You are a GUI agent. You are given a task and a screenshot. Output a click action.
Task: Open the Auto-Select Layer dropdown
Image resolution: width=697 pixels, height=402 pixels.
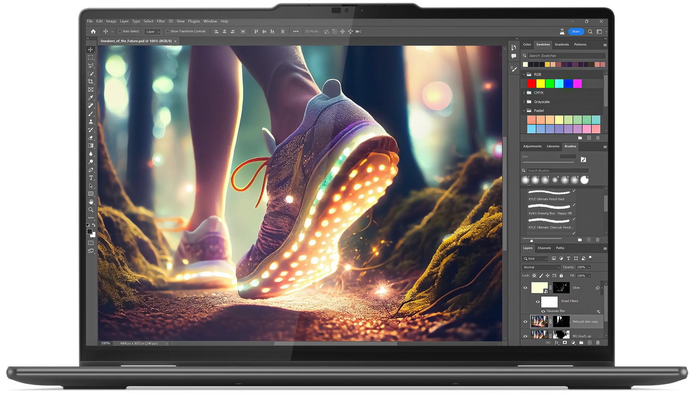[153, 32]
